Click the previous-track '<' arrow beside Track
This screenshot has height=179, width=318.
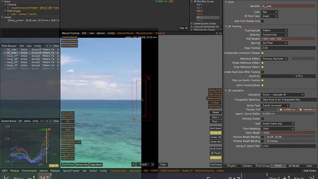[x=133, y=165]
